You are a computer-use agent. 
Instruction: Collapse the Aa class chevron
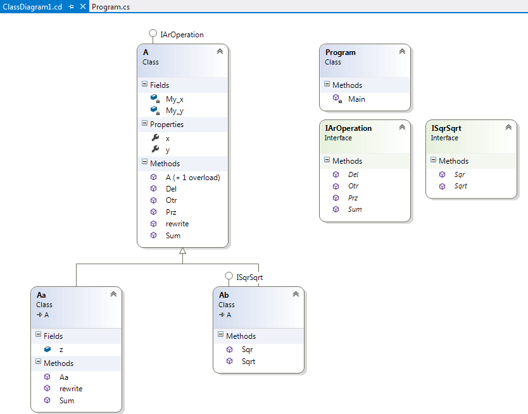(x=113, y=294)
